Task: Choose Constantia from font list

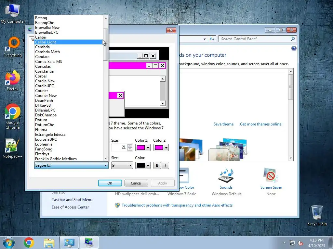Action: (68, 71)
